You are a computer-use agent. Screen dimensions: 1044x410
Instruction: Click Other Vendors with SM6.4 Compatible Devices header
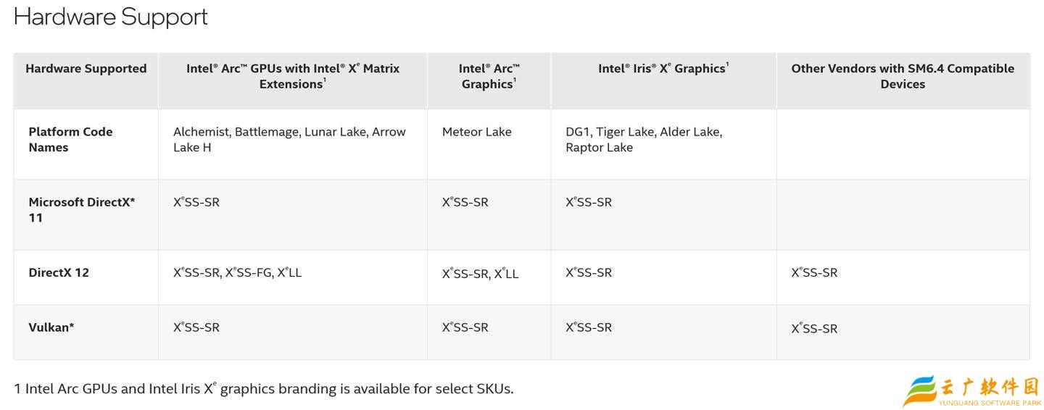pyautogui.click(x=902, y=76)
